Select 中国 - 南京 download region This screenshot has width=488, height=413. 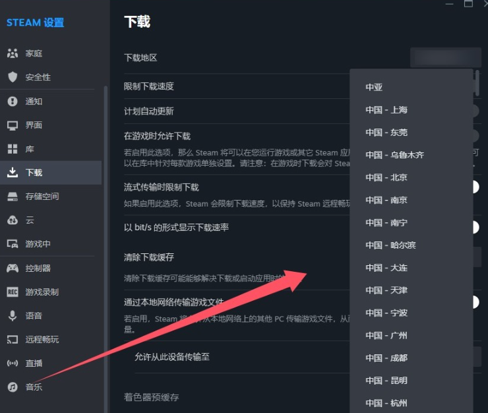(x=411, y=200)
